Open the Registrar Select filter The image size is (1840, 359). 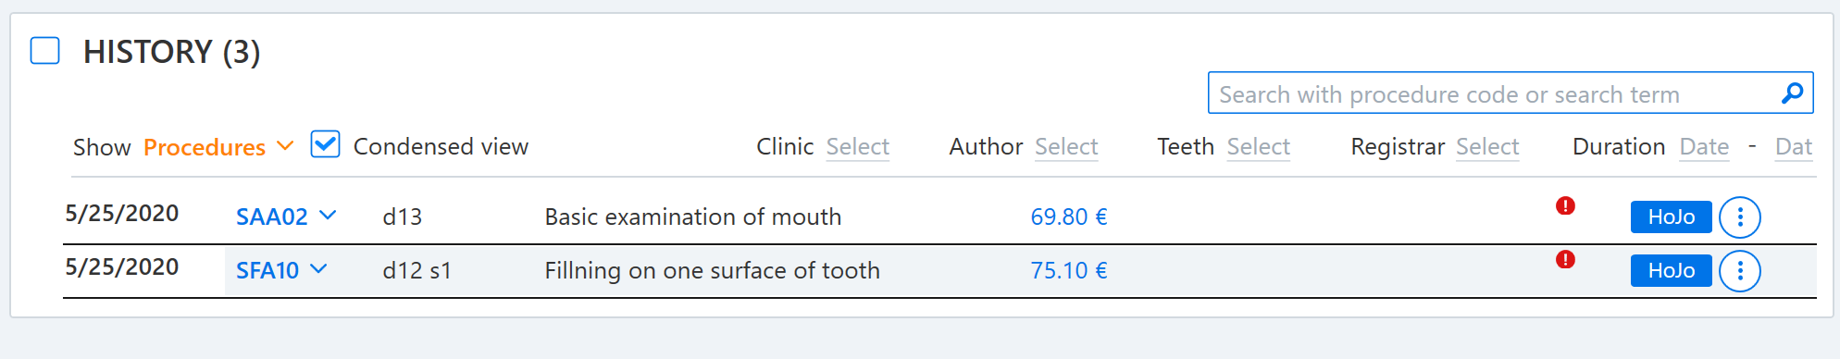(x=1487, y=147)
